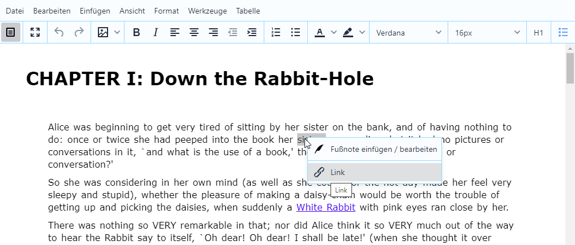Enter fullscreen mode
575x245 pixels.
pos(35,33)
